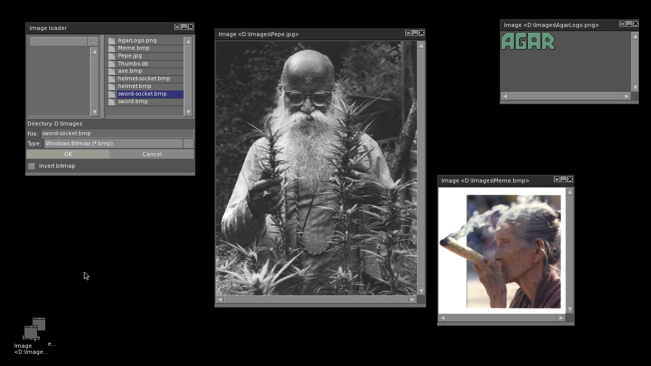Click the file icon beside AgarLogo.png

111,41
